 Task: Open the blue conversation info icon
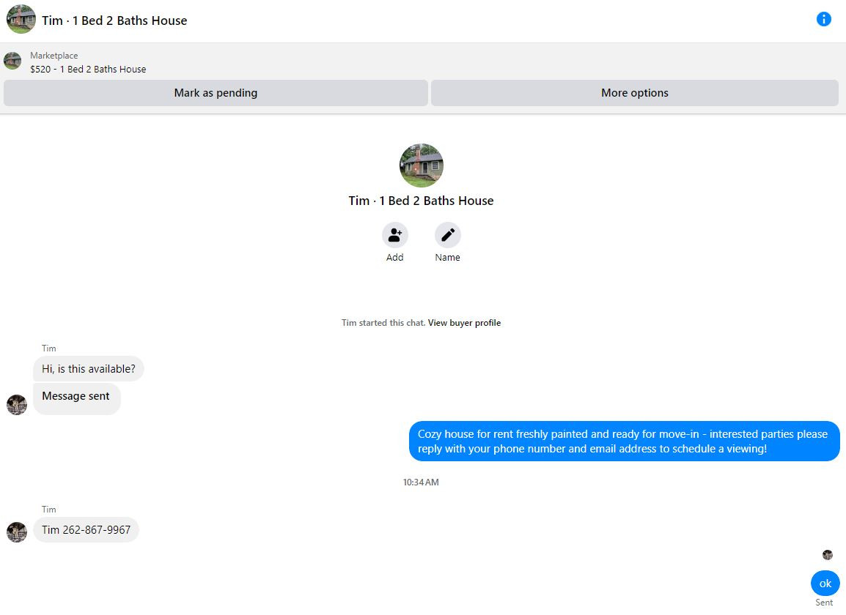(823, 20)
